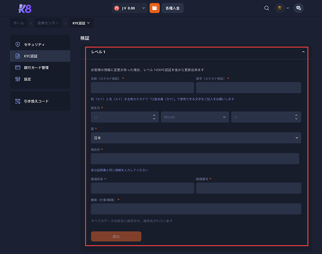Click the 提出 submit button
322x254 pixels.
coord(116,236)
